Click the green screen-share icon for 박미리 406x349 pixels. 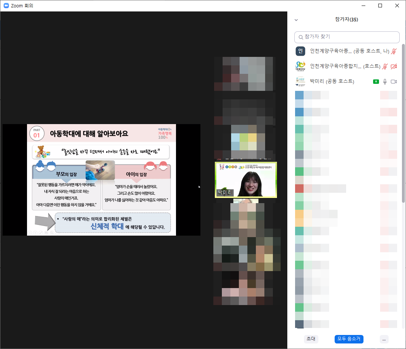pos(376,82)
